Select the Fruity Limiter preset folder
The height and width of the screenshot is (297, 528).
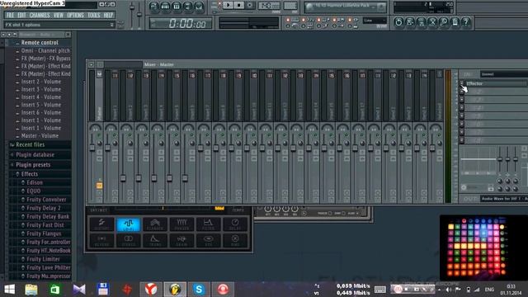coord(43,259)
